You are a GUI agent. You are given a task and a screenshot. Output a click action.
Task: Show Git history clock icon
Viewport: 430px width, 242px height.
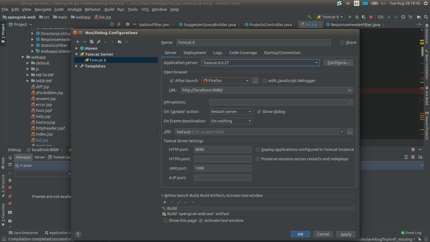(403, 17)
